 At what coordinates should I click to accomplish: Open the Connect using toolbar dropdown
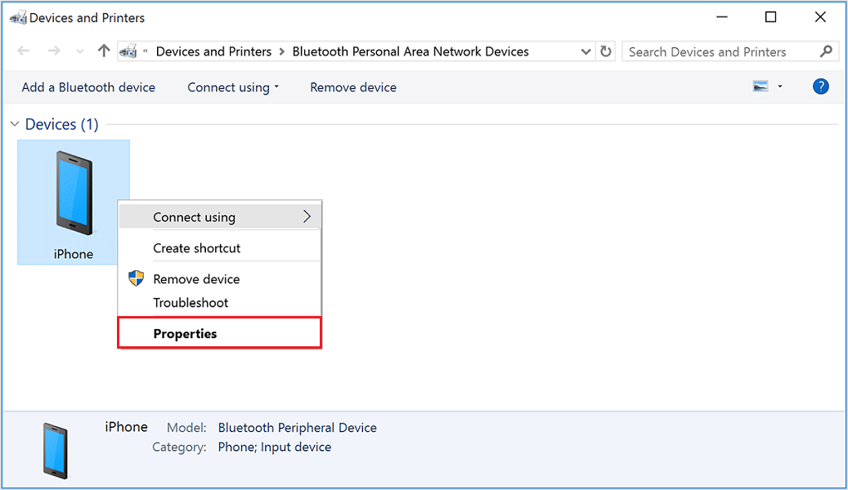(233, 87)
